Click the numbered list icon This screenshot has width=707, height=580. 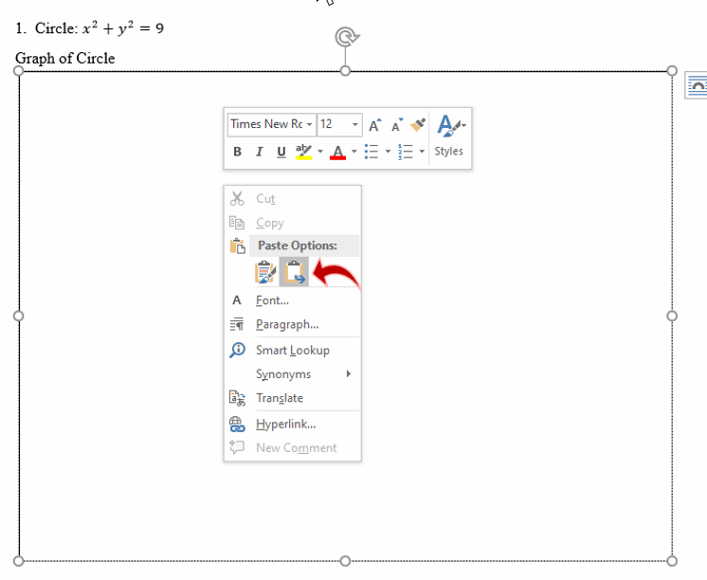406,152
